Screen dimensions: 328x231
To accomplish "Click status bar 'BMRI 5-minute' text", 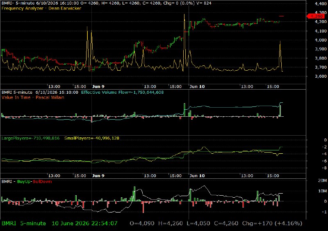I will click(x=24, y=224).
